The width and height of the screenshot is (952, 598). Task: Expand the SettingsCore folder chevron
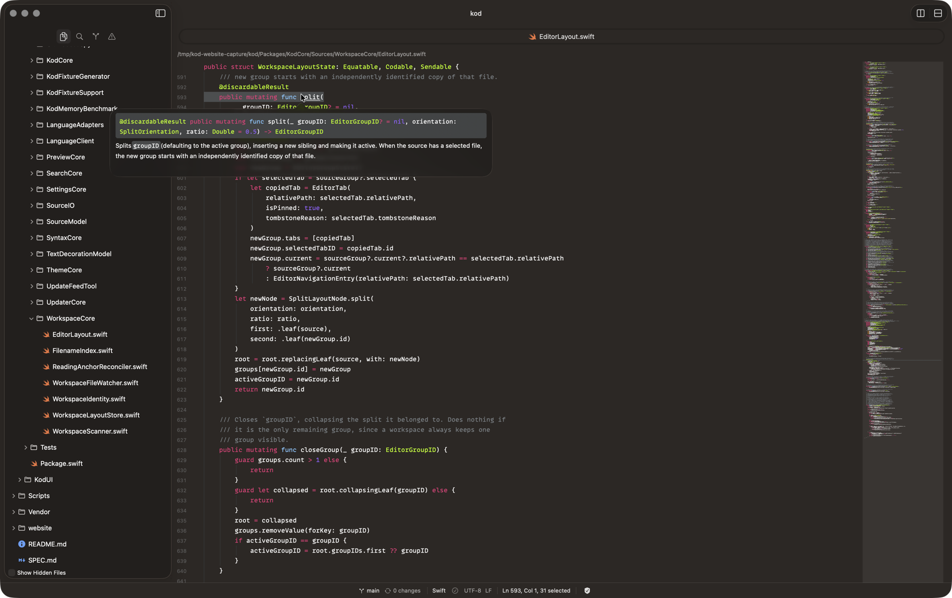pos(31,189)
